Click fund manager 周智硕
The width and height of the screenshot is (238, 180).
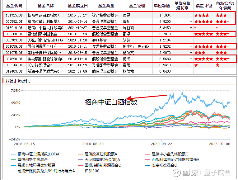(x=128, y=28)
